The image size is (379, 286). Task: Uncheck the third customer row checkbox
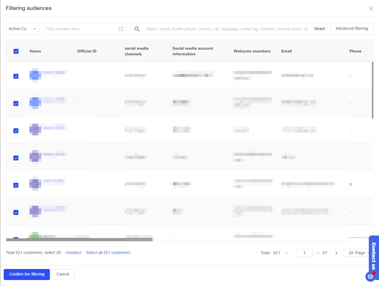(x=16, y=131)
